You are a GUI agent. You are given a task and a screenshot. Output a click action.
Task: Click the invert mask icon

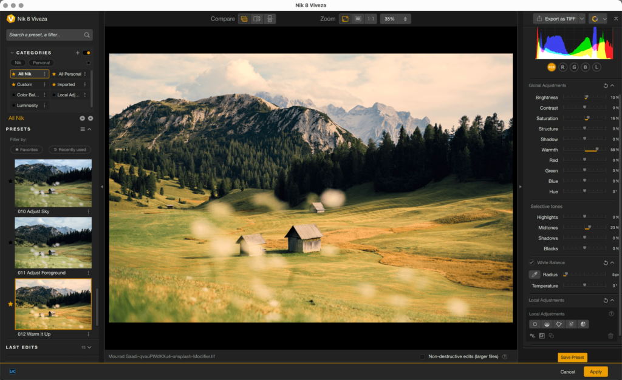tap(542, 336)
